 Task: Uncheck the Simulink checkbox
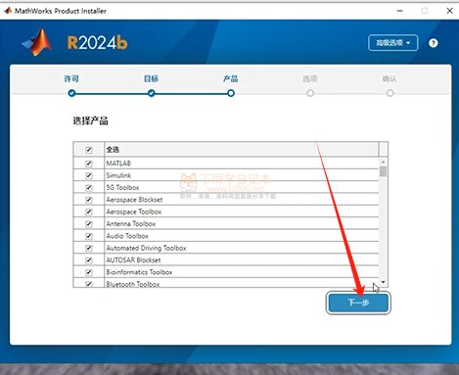pyautogui.click(x=89, y=175)
